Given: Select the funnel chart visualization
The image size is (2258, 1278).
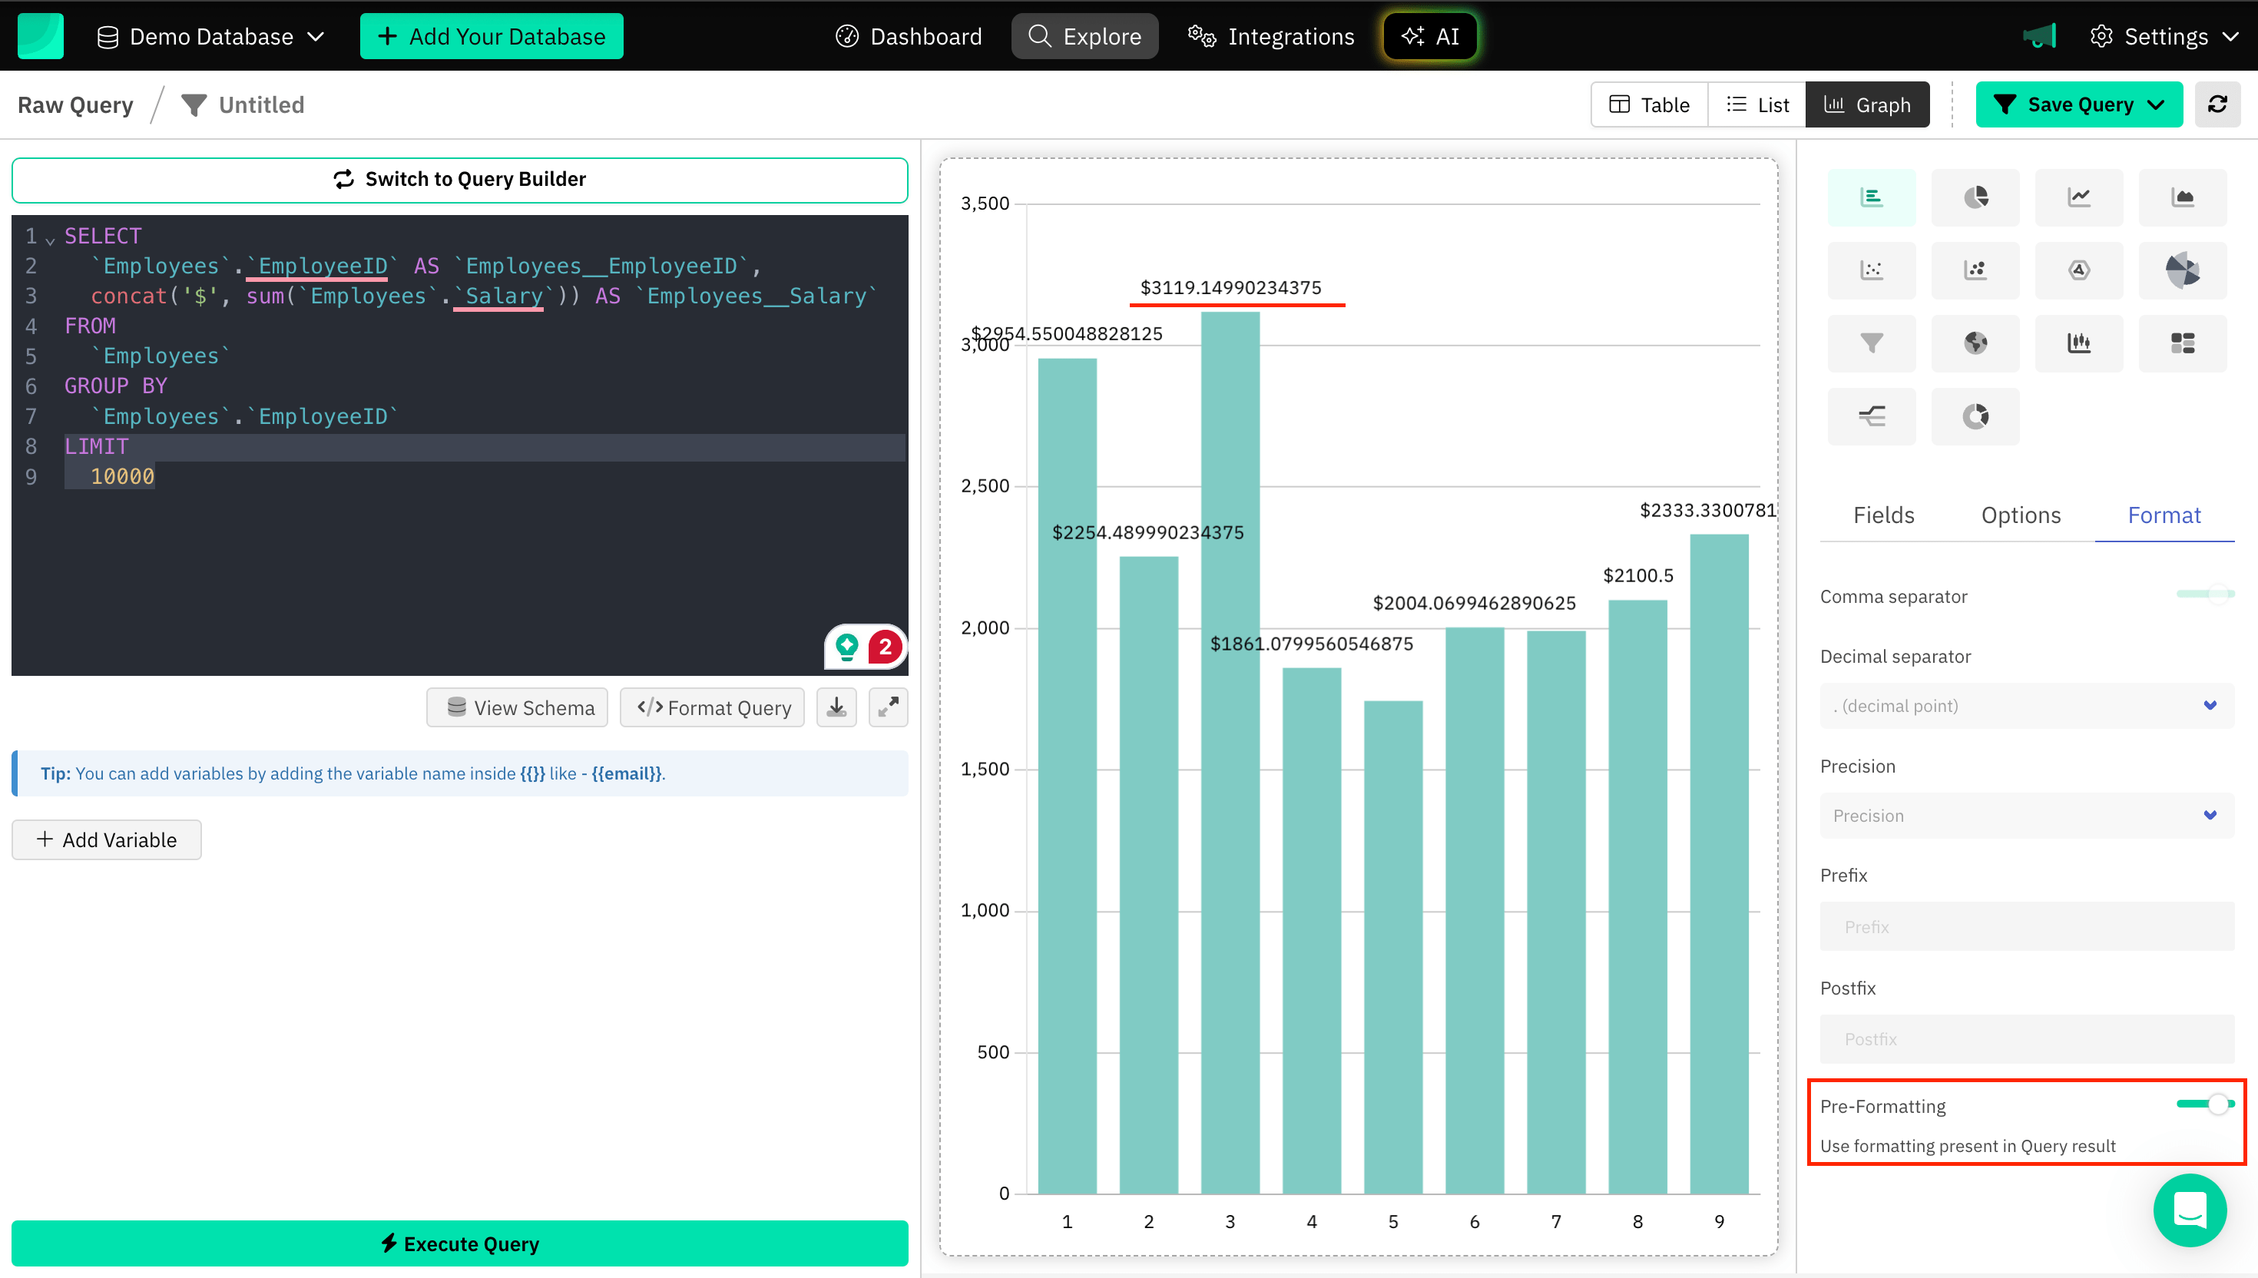Looking at the screenshot, I should 1872,343.
